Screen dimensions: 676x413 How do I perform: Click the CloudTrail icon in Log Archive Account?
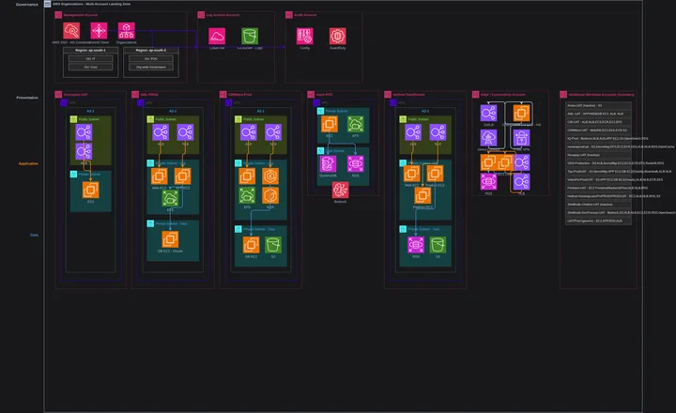pos(217,37)
